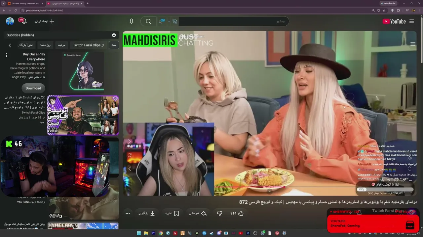This screenshot has height=237, width=423.
Task: Open Visual Studio Code from taskbar
Action: pyautogui.click(x=248, y=233)
